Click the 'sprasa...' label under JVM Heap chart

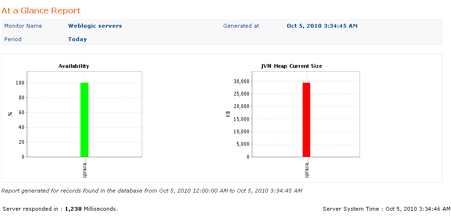coord(306,168)
